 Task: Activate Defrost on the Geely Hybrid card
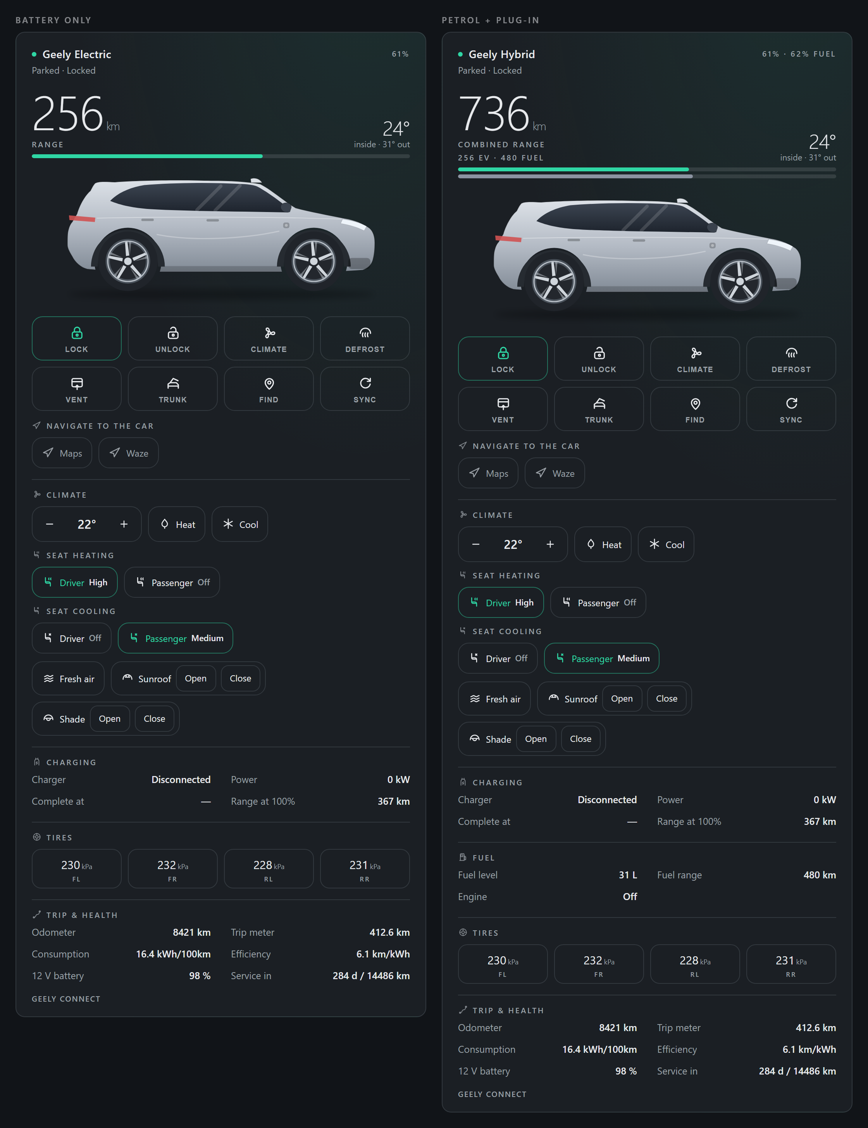coord(790,359)
